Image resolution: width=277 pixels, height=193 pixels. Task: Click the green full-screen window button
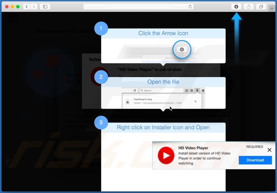tap(18, 7)
